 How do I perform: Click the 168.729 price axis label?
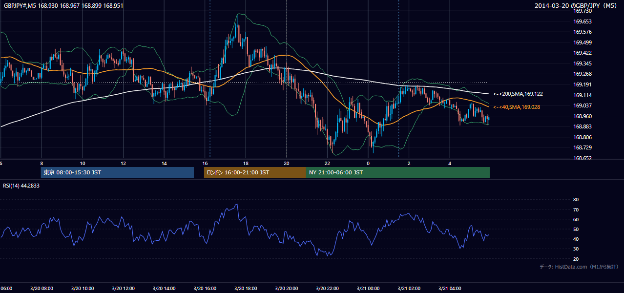point(582,147)
